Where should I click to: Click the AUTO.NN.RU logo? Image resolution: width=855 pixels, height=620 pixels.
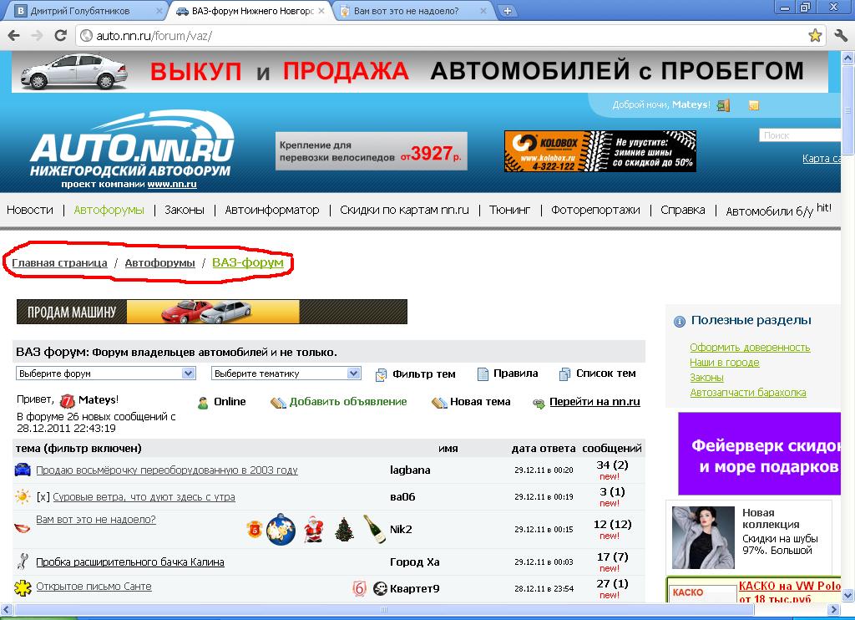[132, 145]
